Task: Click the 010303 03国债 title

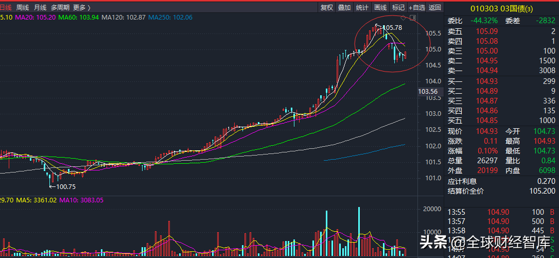Action: point(501,8)
